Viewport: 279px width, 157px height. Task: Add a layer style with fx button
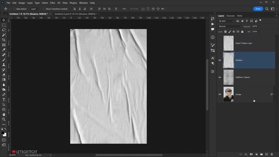point(246,154)
